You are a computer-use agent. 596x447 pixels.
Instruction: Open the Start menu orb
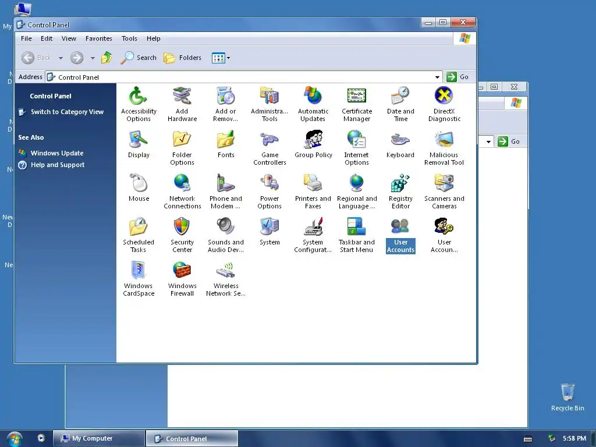click(x=14, y=439)
